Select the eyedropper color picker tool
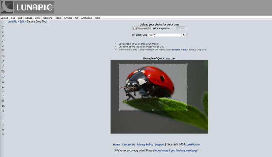The width and height of the screenshot is (272, 157). 3,61
